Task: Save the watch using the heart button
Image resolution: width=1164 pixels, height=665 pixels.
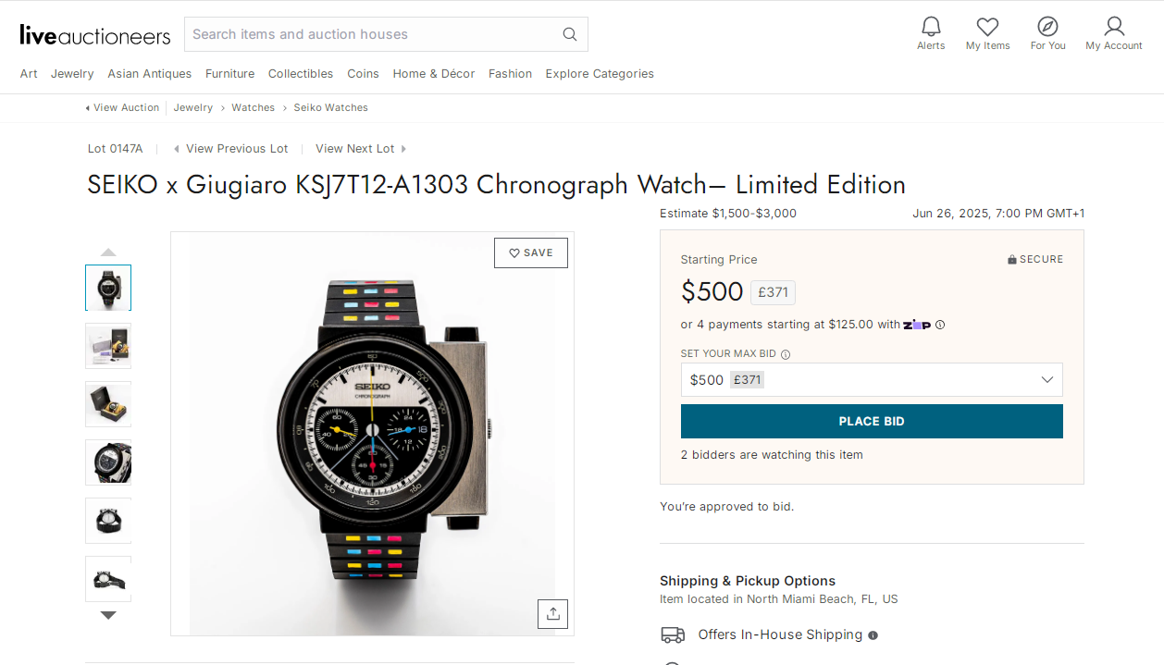Action: (530, 252)
